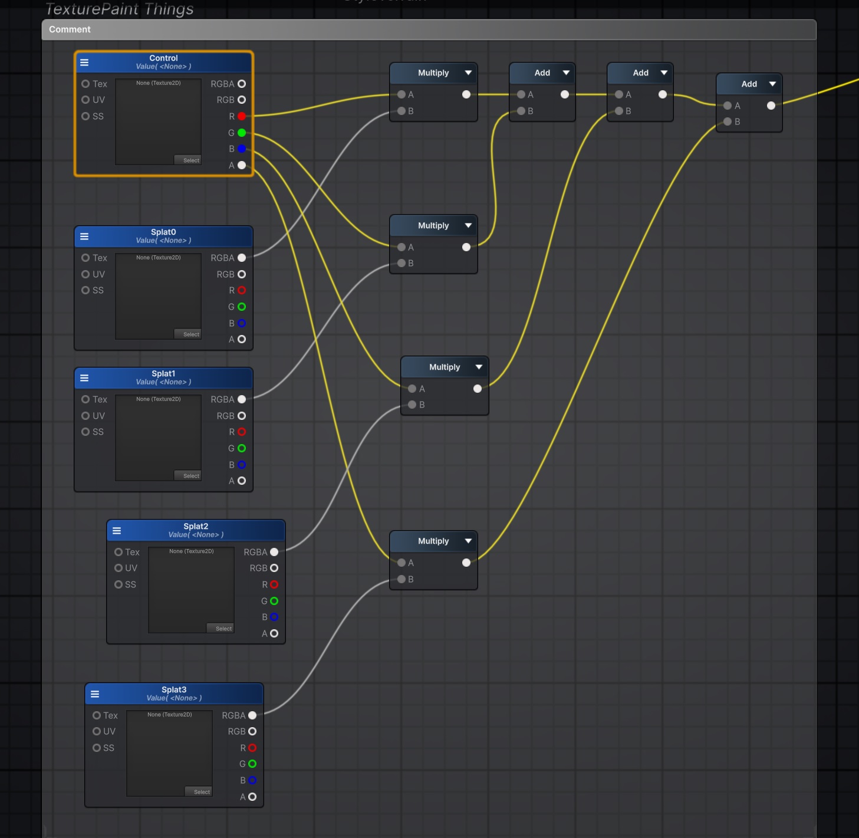Screen dimensions: 859x838
Task: Click the B output port on Splat1
Action: 242,465
